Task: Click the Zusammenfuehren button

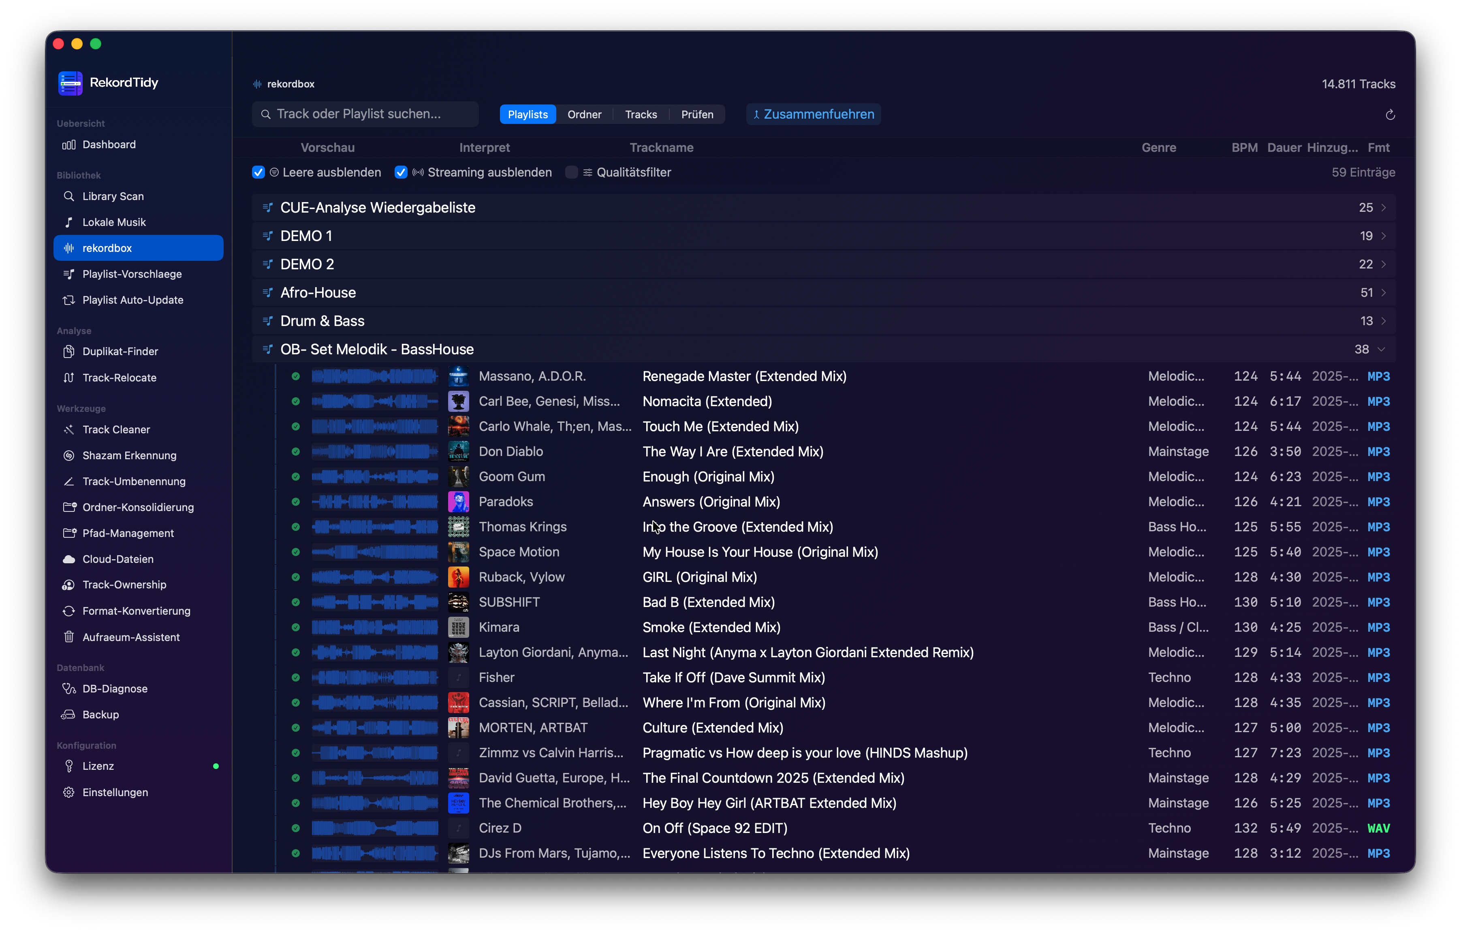Action: 814,115
